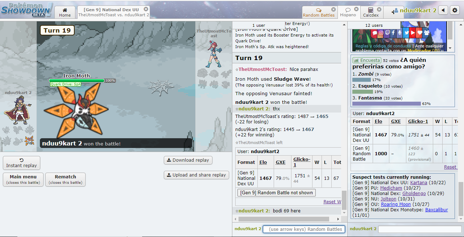Open the nduu9kart 2 account menu in the header
Screen dimensions: 464x237
click(415, 10)
